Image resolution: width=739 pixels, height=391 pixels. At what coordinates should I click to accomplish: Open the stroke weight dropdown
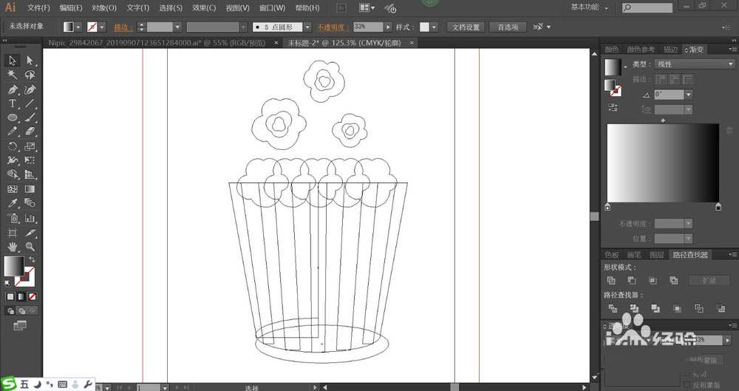(177, 27)
